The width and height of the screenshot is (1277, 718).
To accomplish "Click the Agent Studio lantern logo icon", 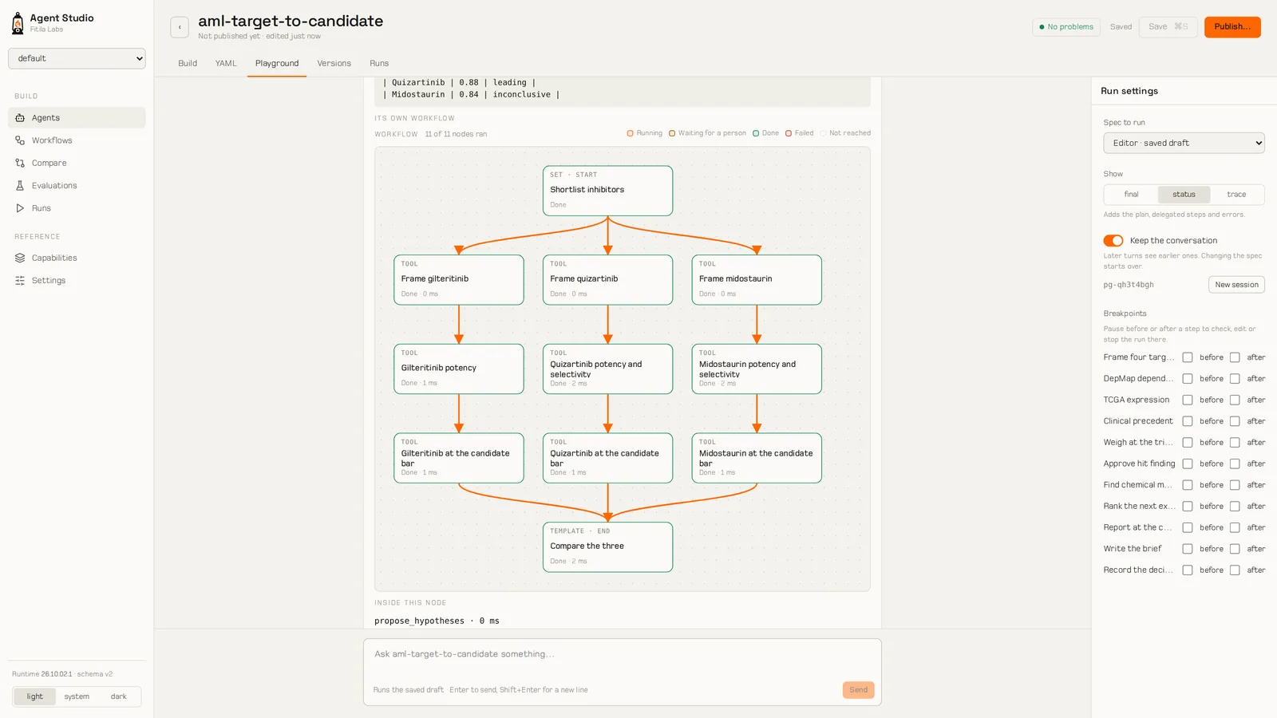I will point(18,23).
